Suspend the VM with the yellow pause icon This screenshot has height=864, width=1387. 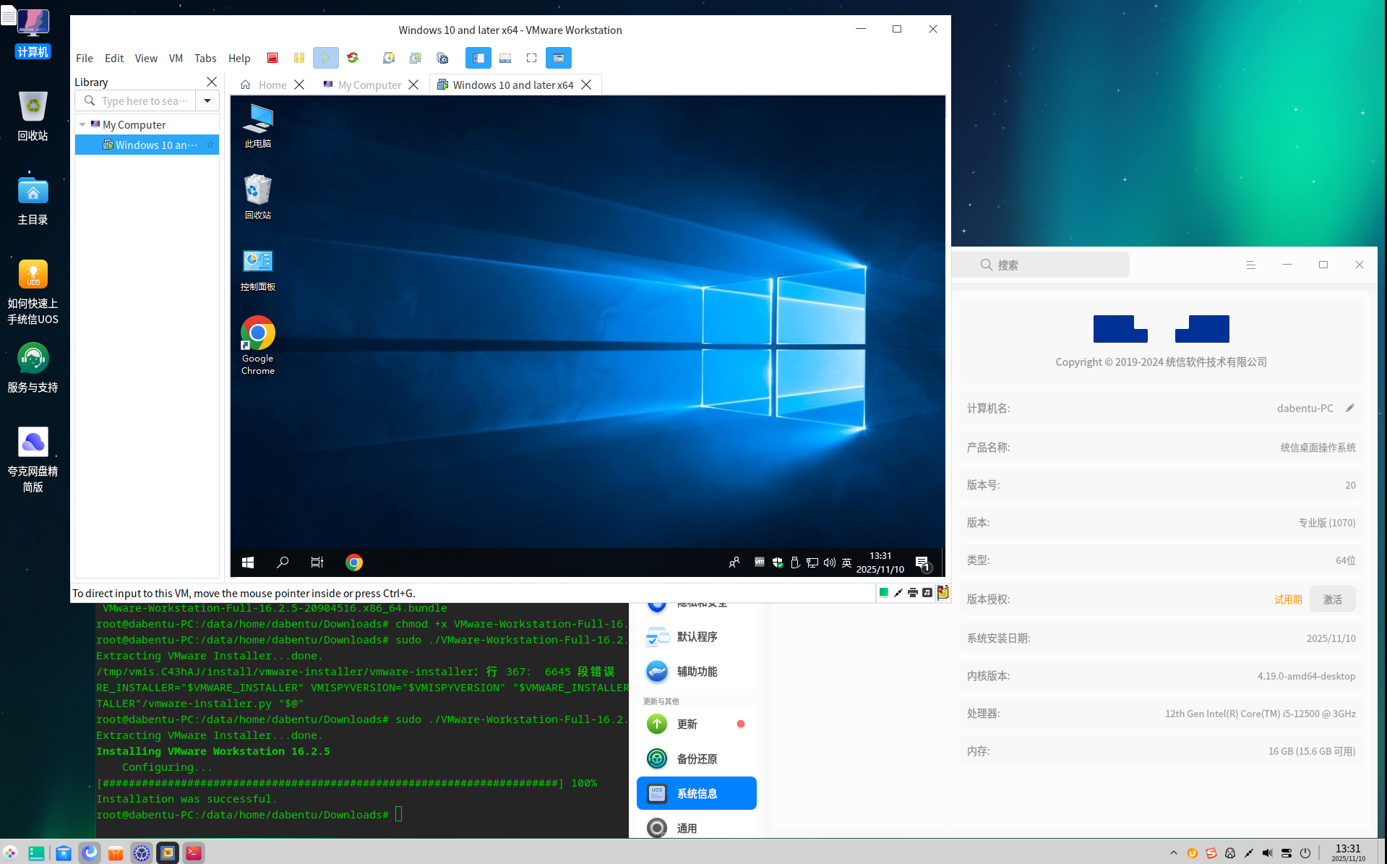[299, 58]
